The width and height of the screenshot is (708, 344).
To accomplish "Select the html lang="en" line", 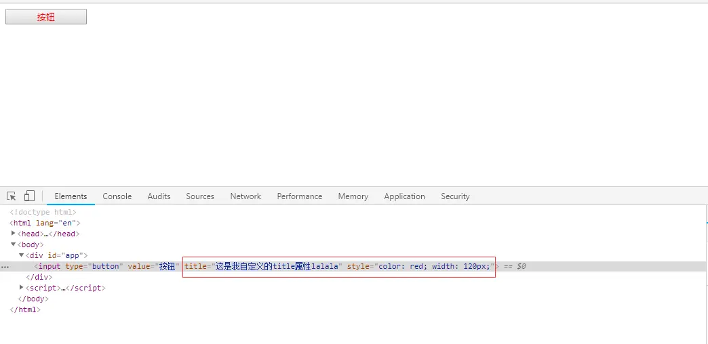I will pos(45,223).
